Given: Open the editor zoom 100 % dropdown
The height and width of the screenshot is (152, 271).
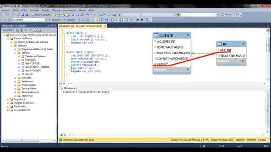Looking at the screenshot, I should click(x=69, y=84).
